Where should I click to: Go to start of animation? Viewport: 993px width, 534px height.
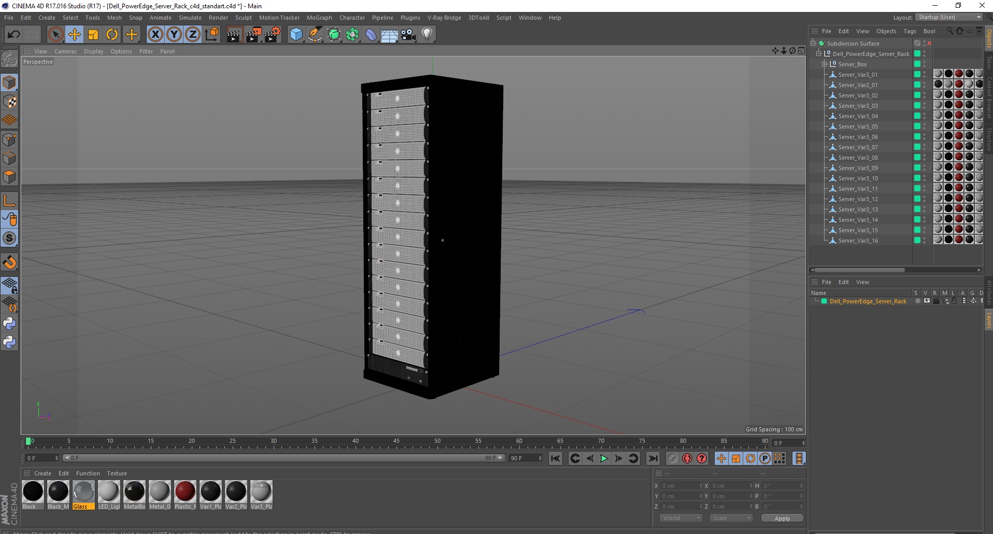[556, 459]
